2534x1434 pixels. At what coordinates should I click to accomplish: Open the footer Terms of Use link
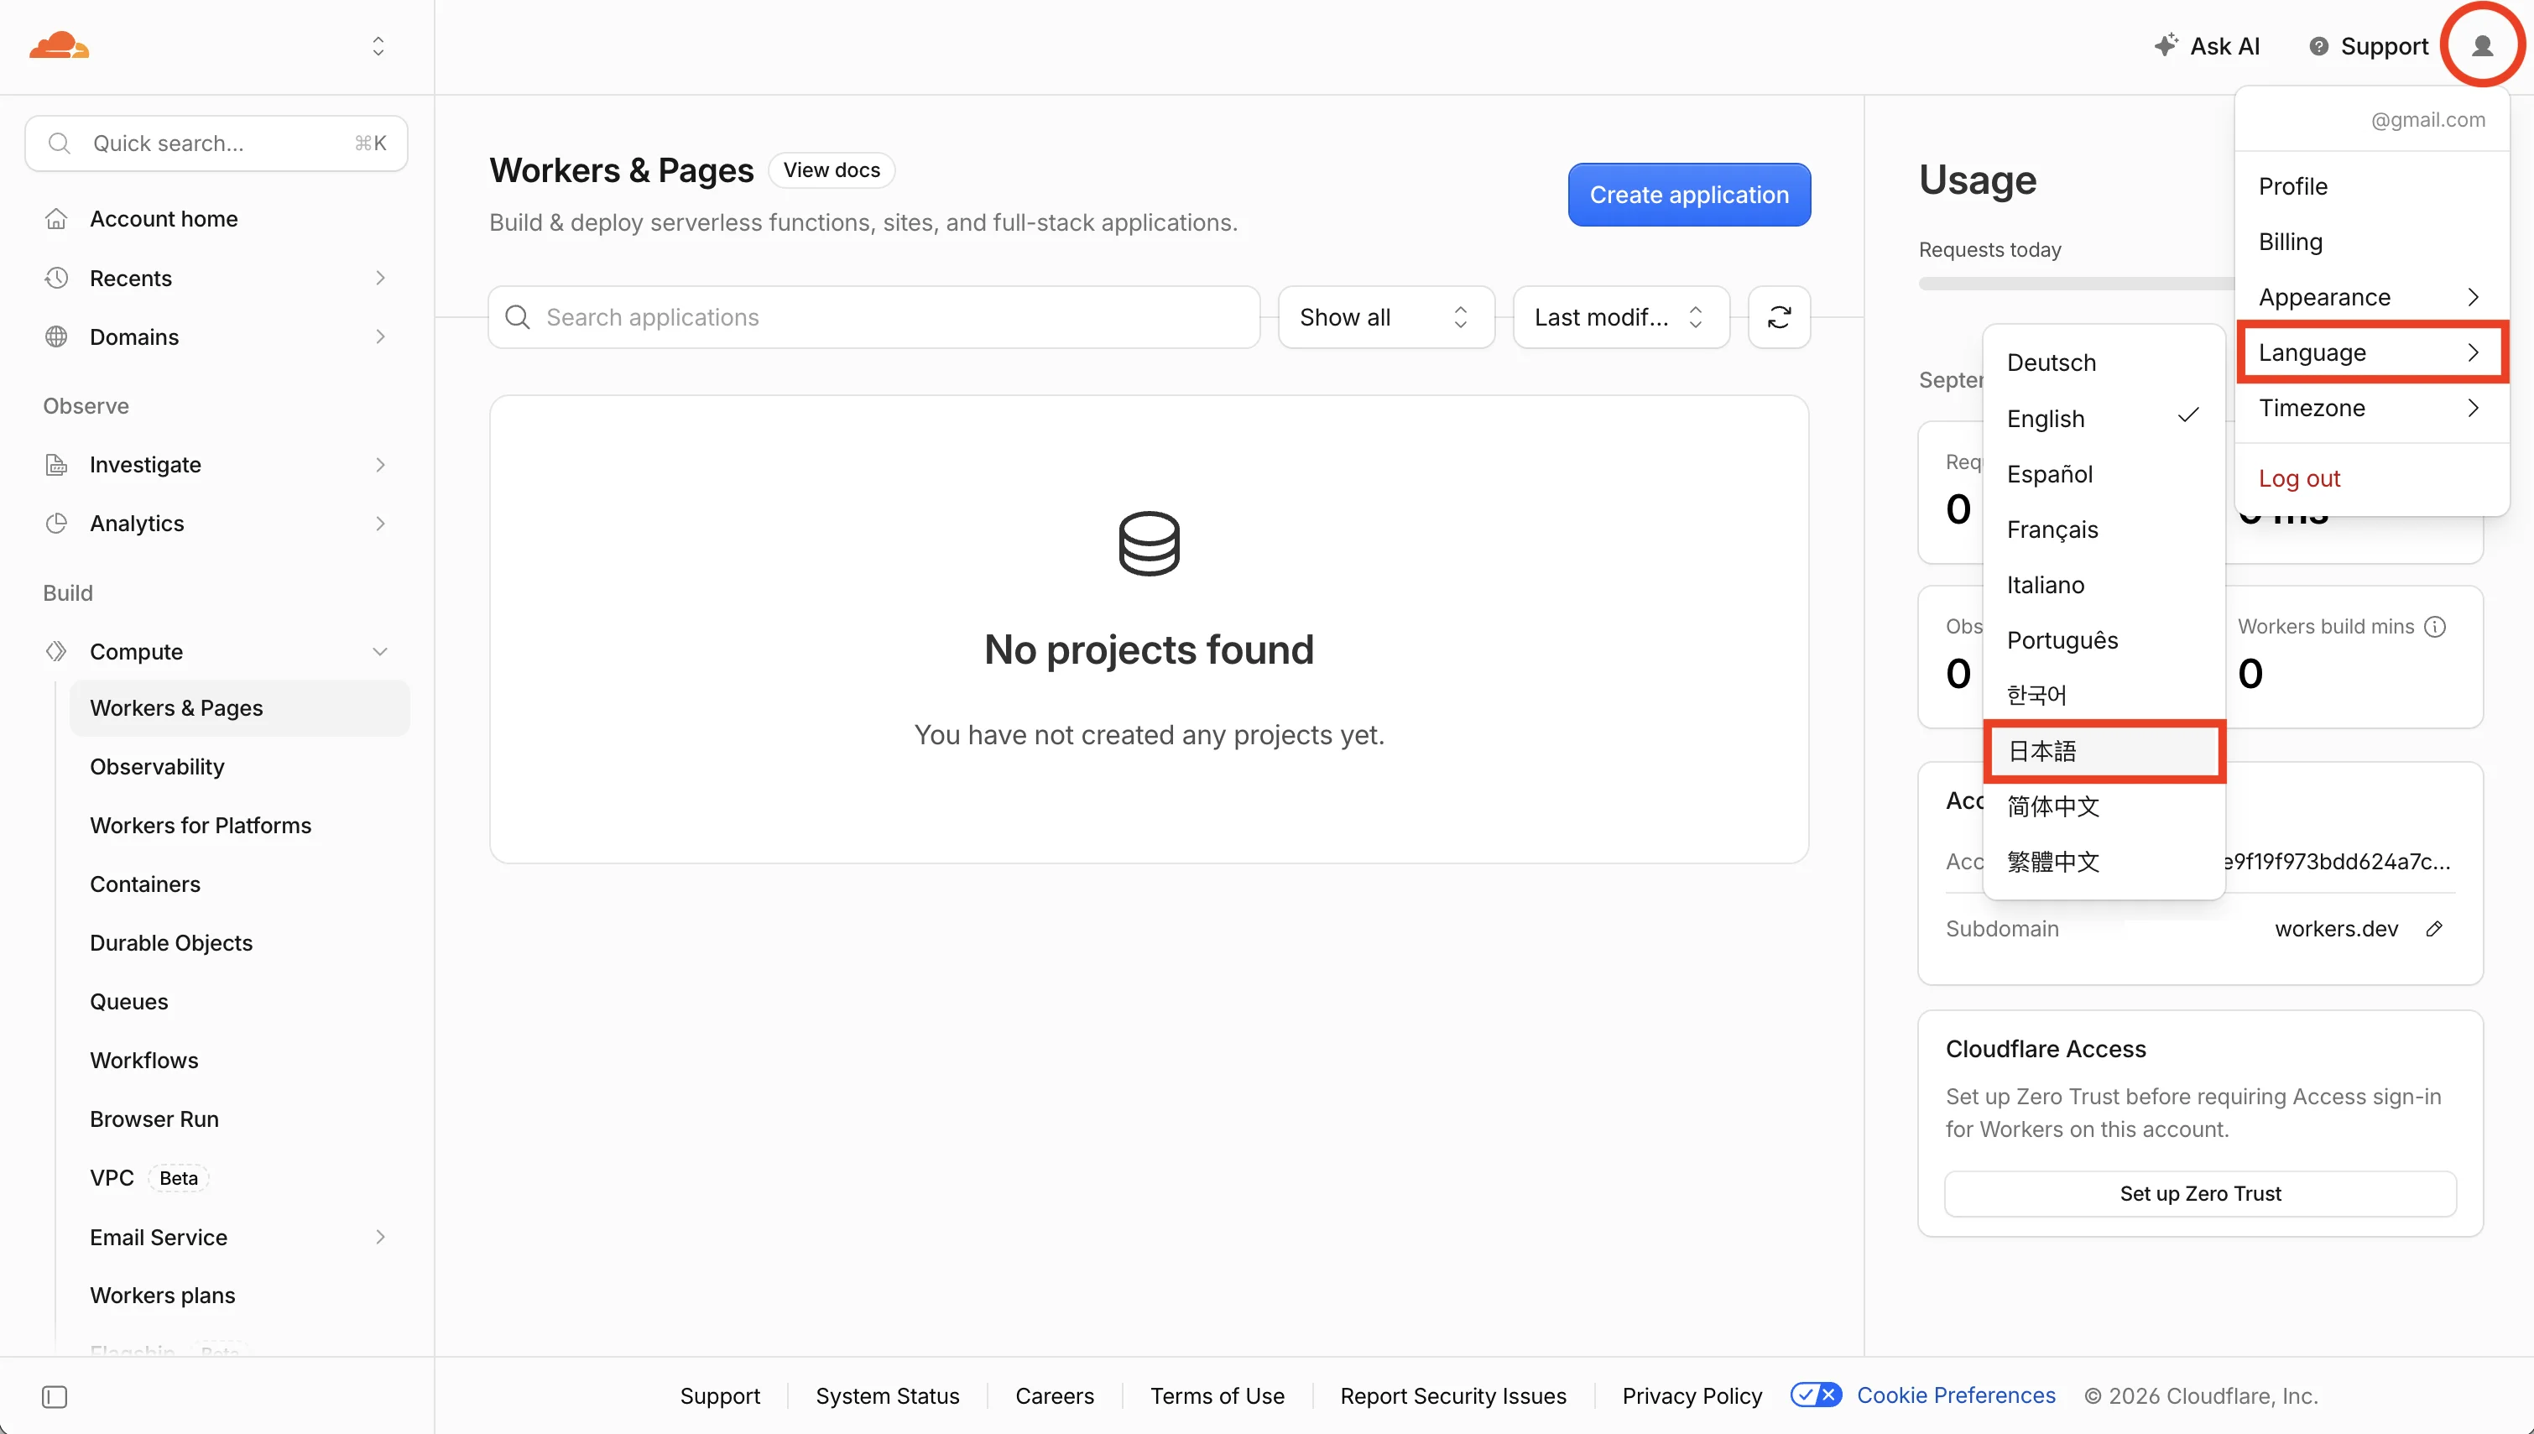(x=1217, y=1395)
